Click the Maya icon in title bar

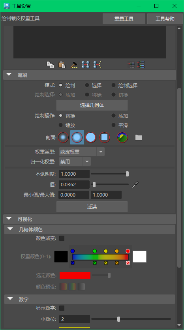[7, 6]
